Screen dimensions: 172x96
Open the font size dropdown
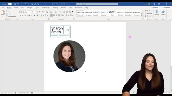tap(35, 12)
